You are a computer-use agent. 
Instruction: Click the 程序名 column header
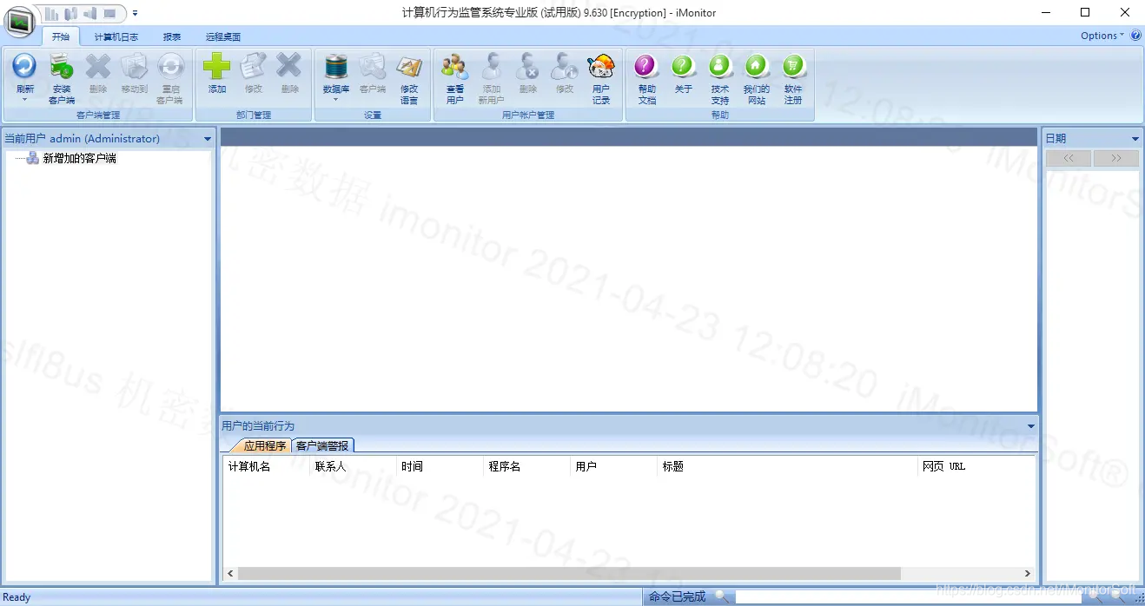(526, 466)
